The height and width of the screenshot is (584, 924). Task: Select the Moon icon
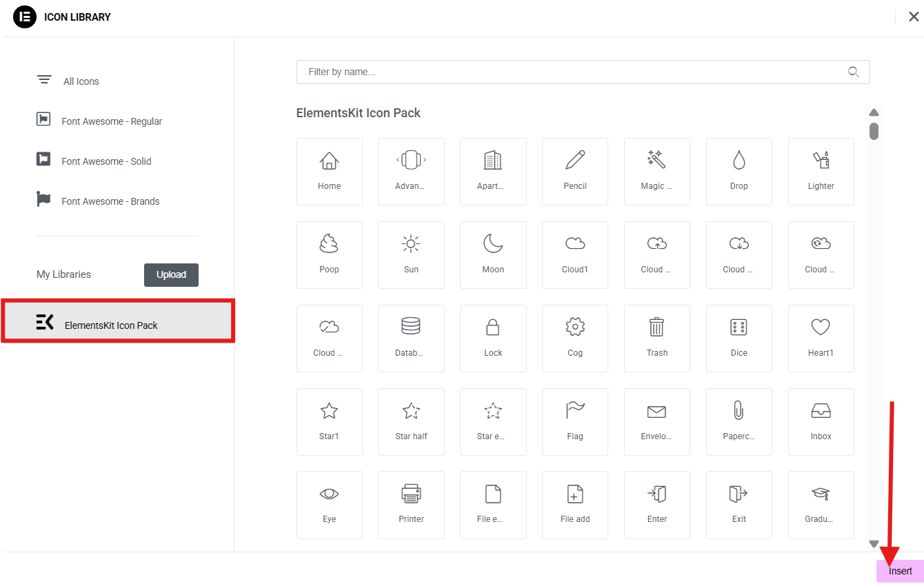coord(493,254)
